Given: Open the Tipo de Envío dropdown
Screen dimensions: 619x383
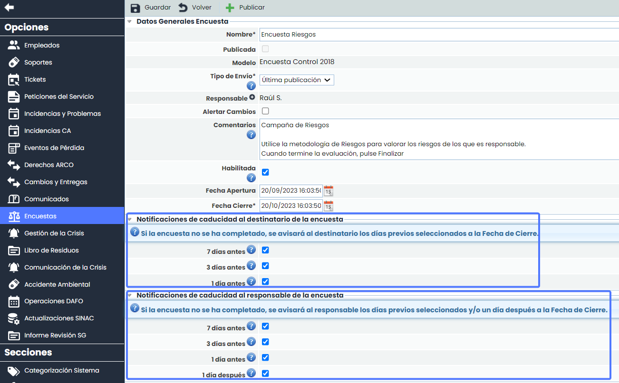Looking at the screenshot, I should point(297,80).
